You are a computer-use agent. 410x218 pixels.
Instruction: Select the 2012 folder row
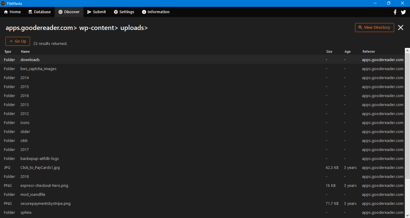pyautogui.click(x=203, y=113)
